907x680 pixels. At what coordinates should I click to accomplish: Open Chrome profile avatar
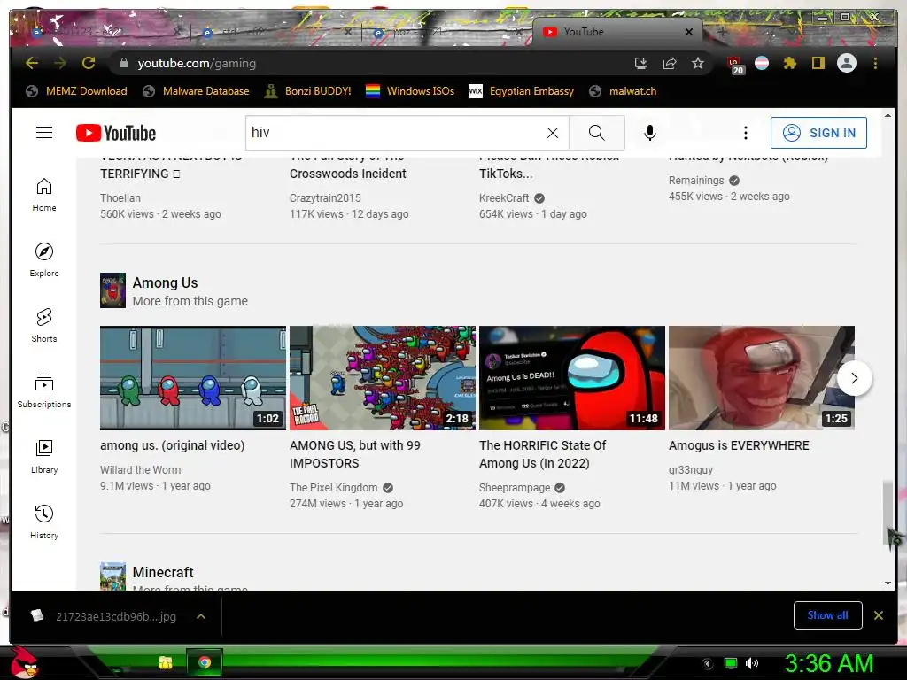pos(847,63)
